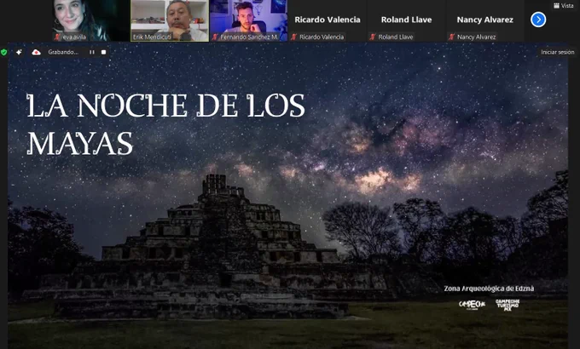
Task: Click the Campeche logo on the slide
Action: (x=472, y=305)
